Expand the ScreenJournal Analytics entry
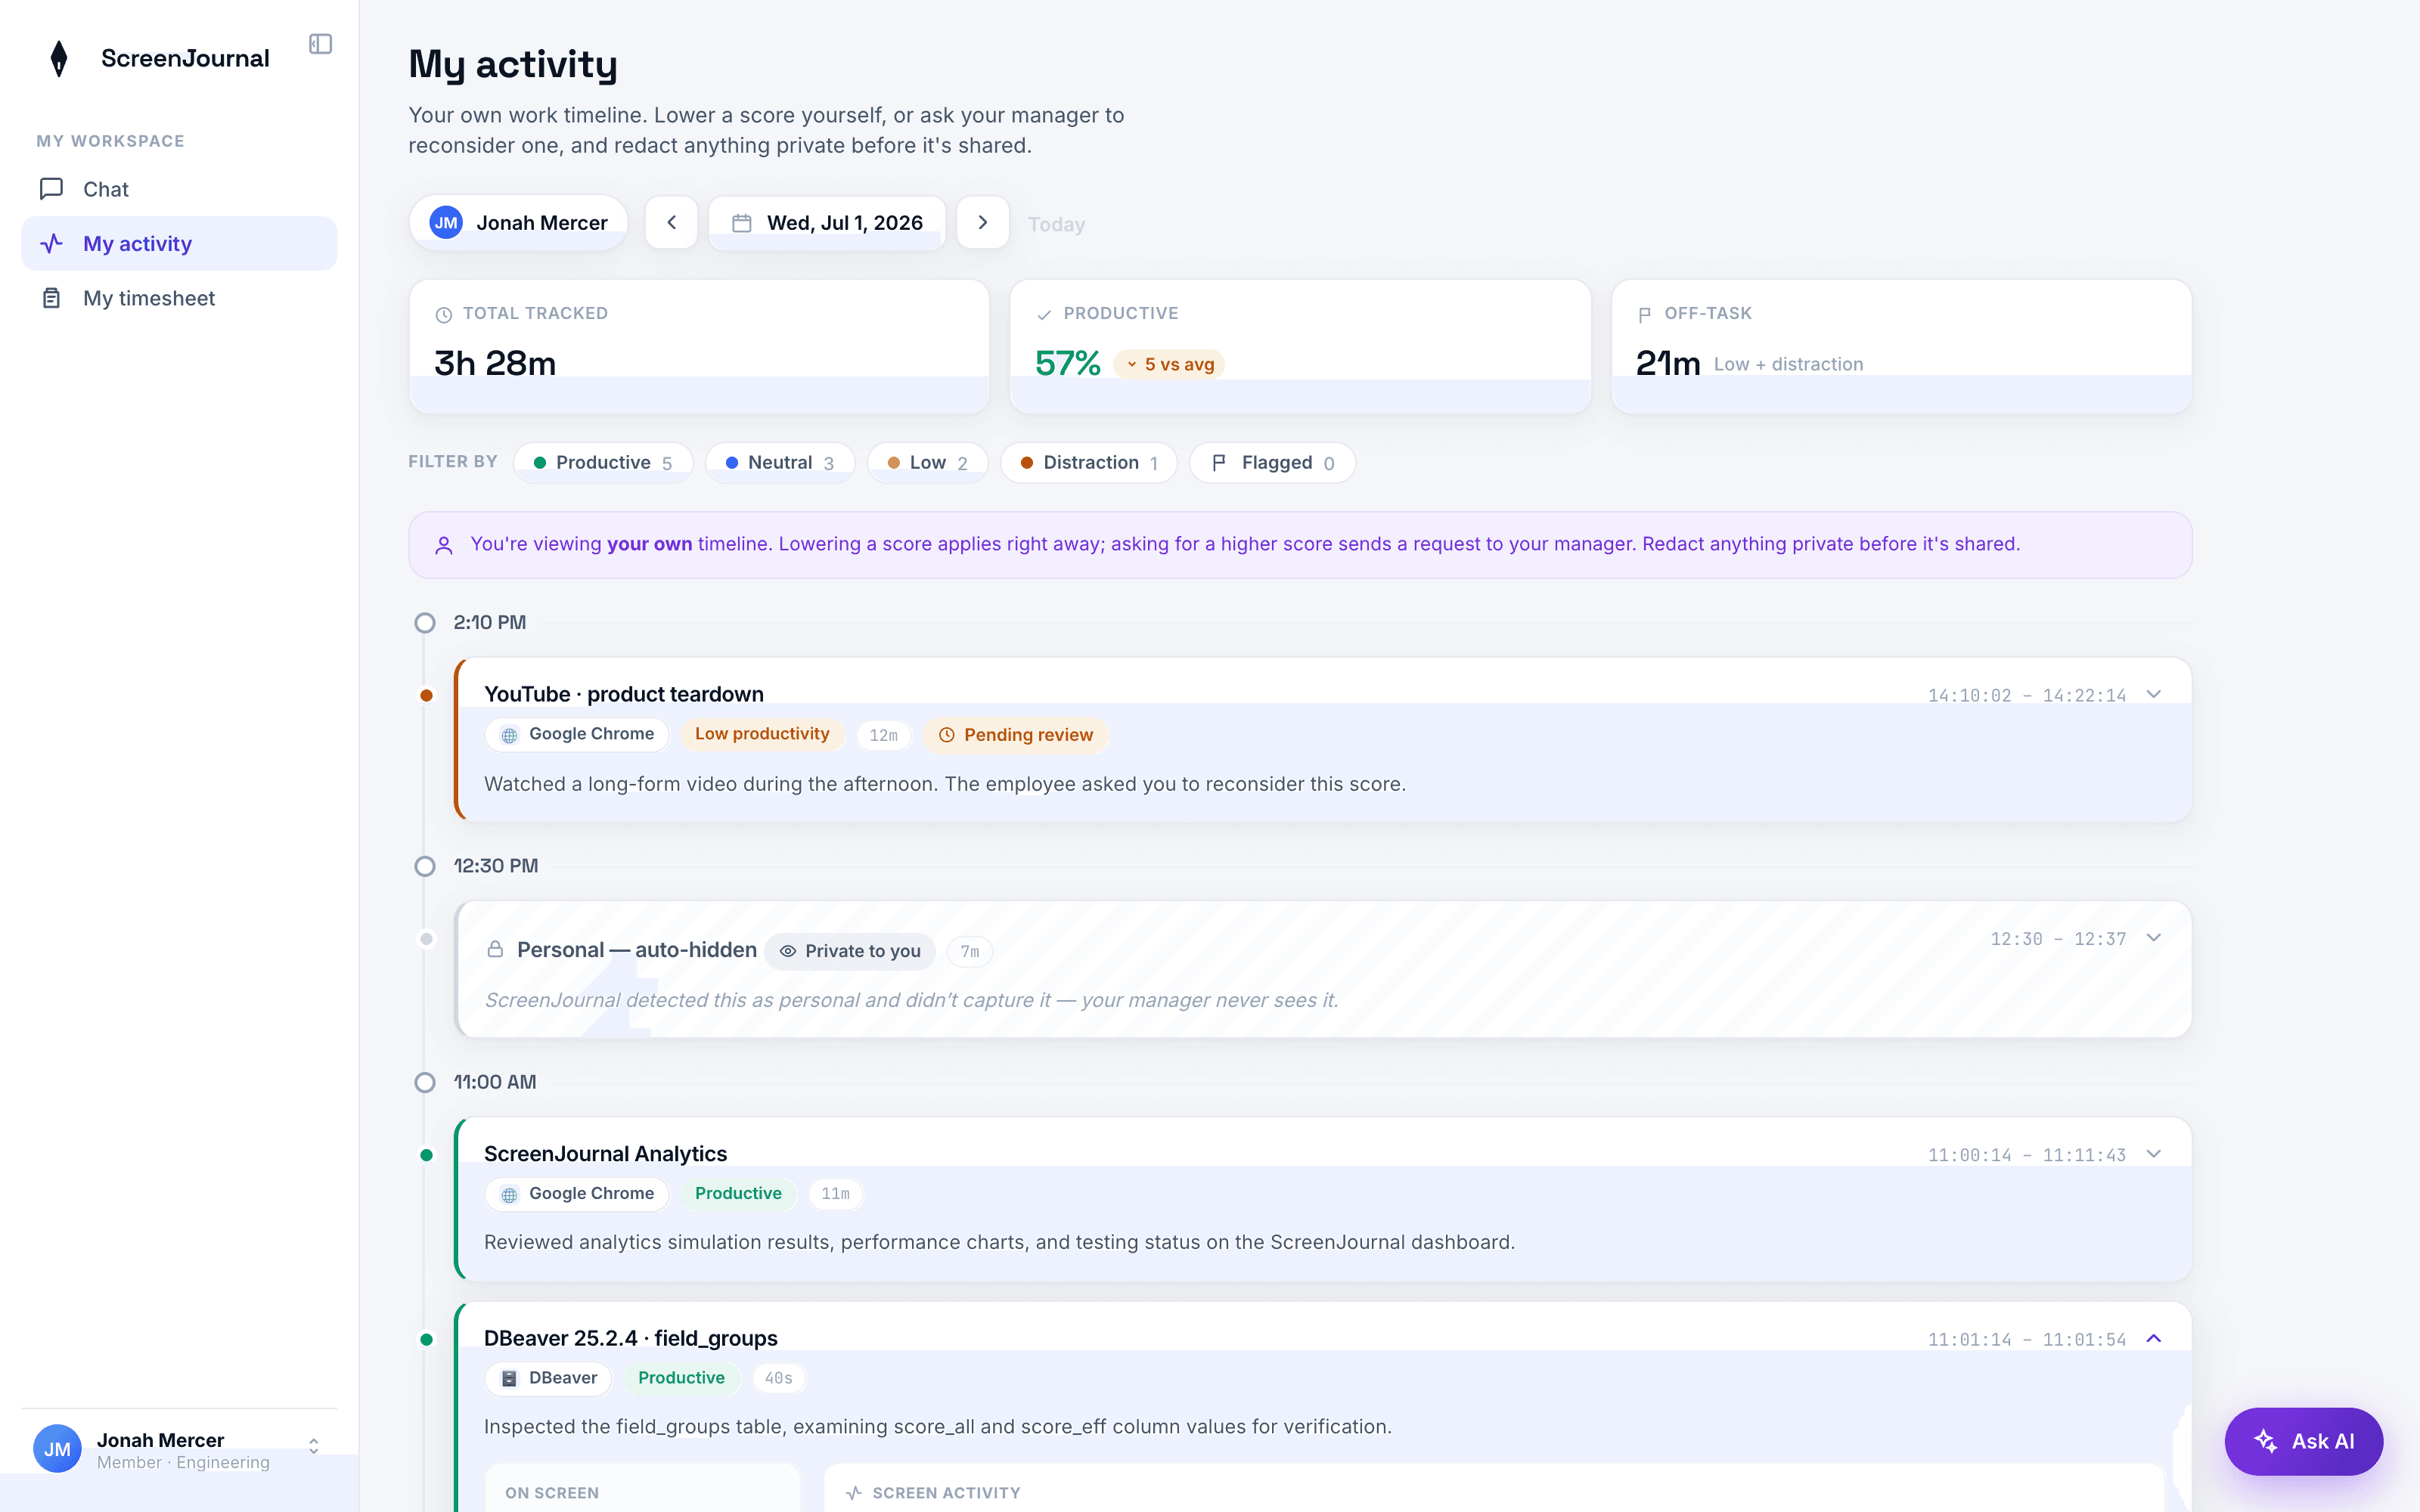The image size is (2420, 1512). coord(2154,1154)
